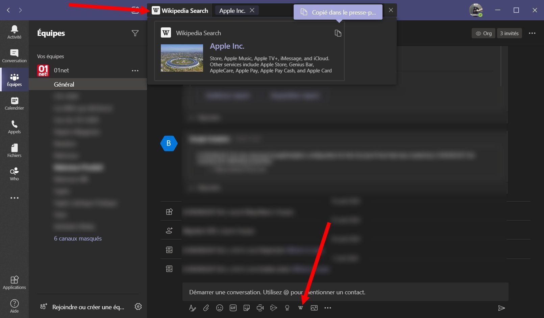Open the Praise badge extension

287,308
